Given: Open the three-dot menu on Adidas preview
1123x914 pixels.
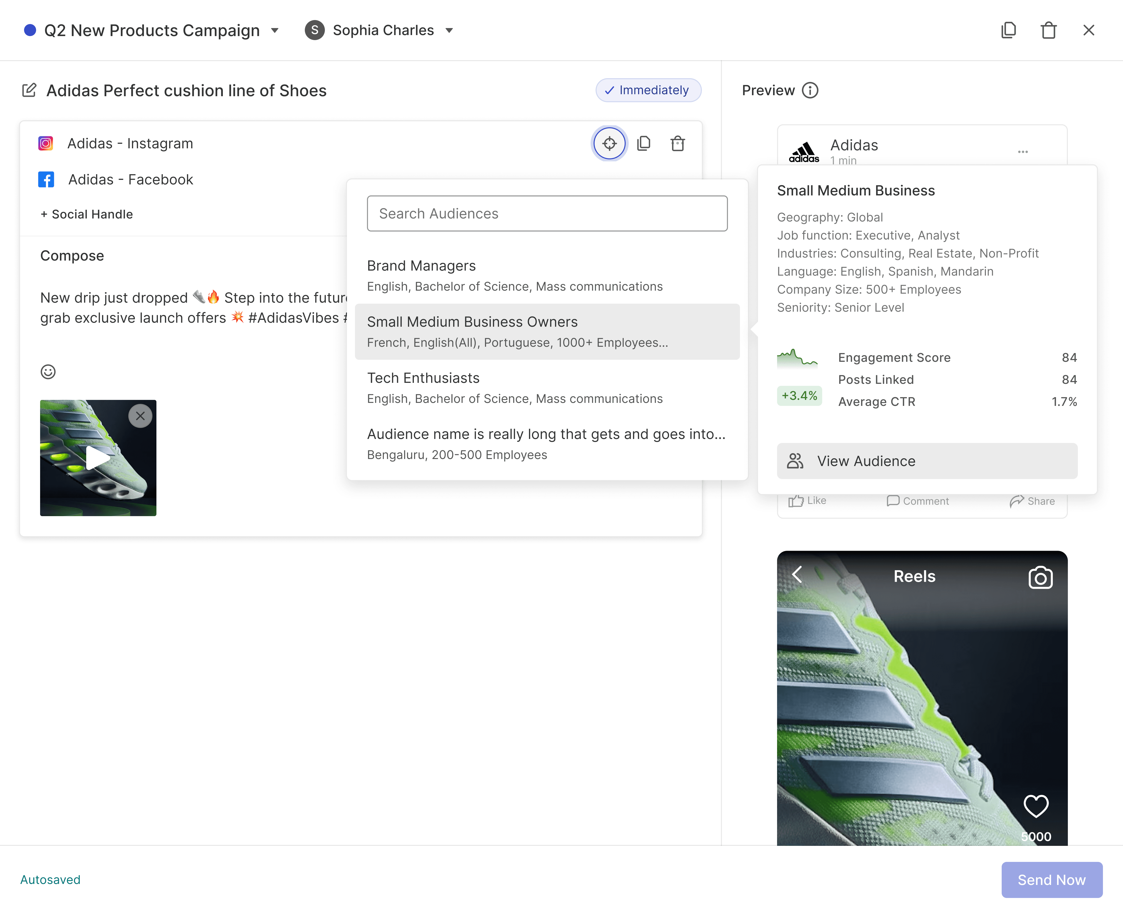Looking at the screenshot, I should [x=1022, y=152].
